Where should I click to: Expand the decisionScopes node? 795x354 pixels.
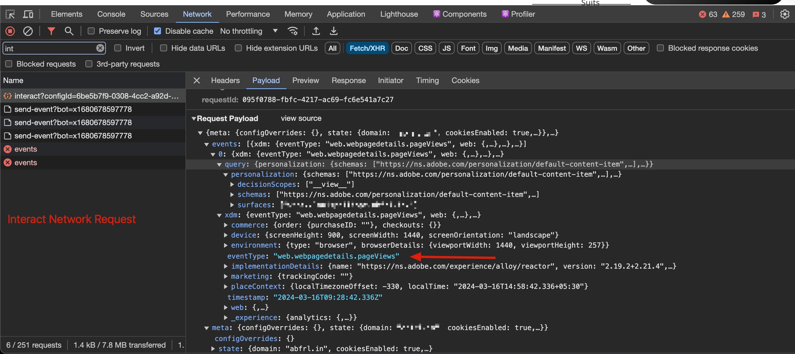[232, 184]
